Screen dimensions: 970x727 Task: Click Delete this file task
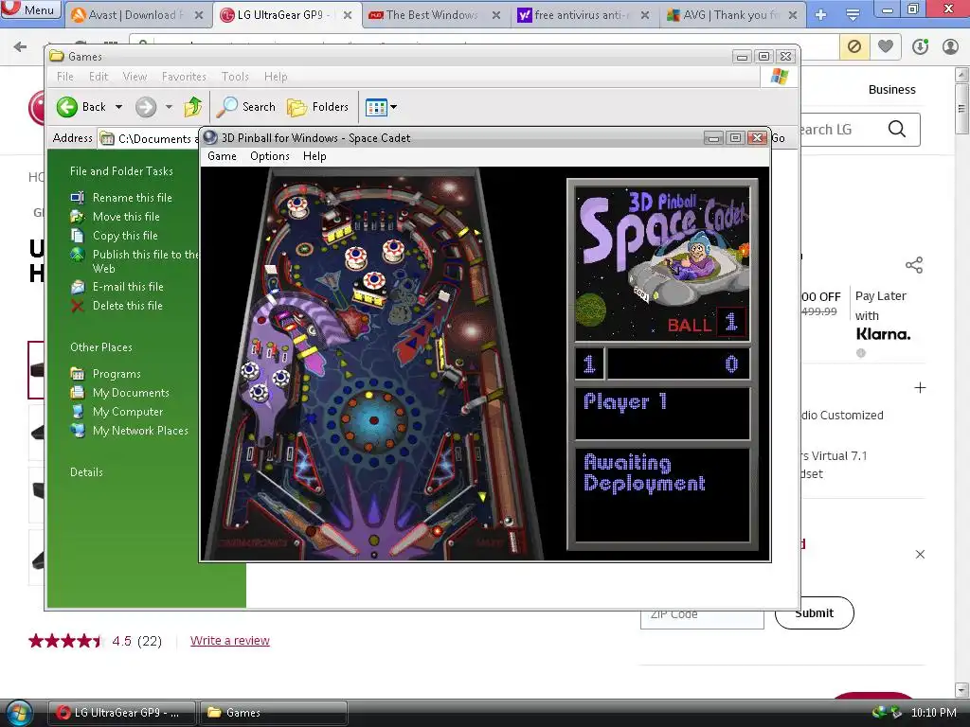(x=128, y=306)
